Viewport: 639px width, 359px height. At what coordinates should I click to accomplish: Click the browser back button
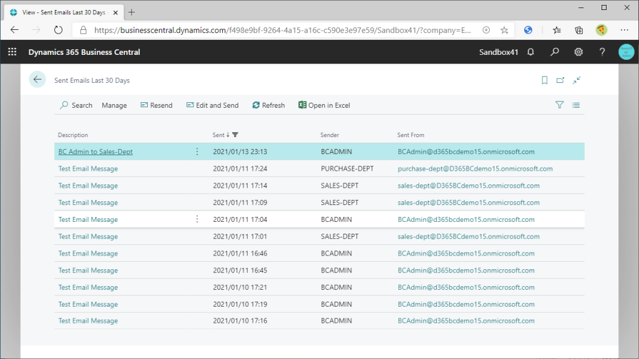point(15,30)
